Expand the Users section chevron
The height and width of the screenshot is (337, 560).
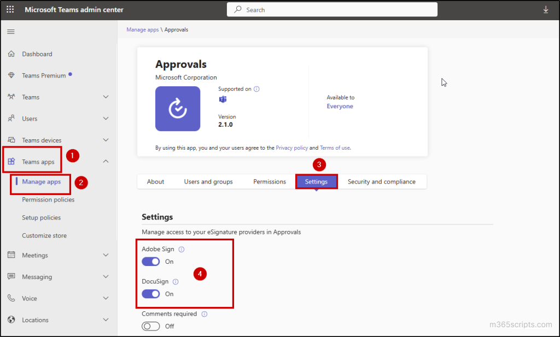click(106, 119)
